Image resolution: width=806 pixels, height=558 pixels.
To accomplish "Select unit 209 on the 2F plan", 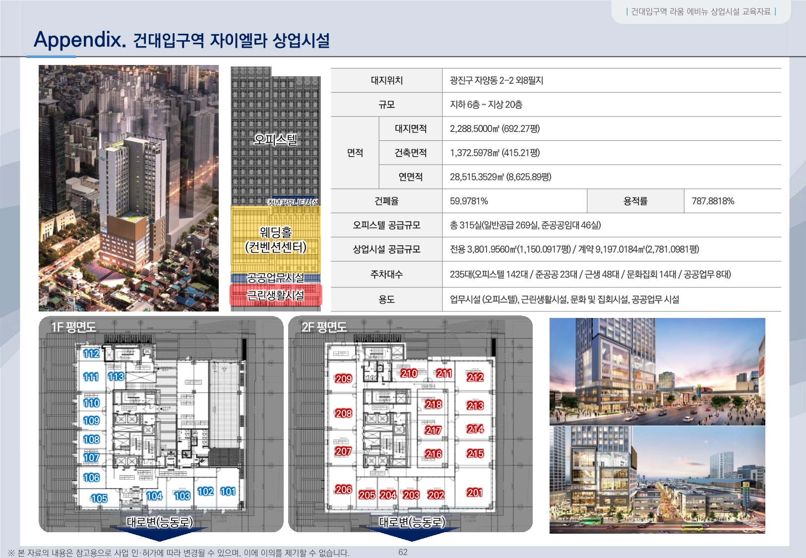I will 343,379.
